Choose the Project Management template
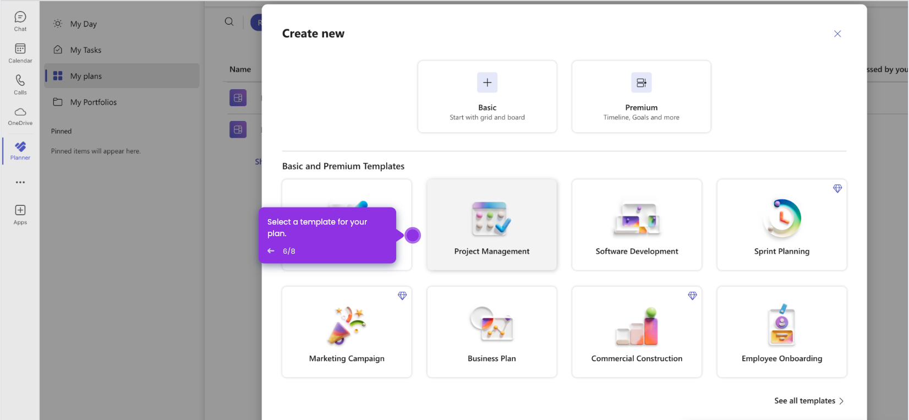This screenshot has height=420, width=909. point(492,225)
